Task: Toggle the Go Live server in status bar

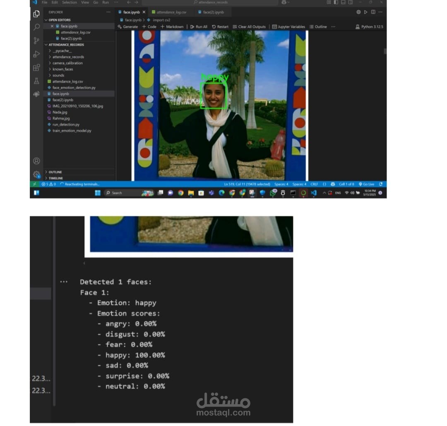Action: (367, 184)
